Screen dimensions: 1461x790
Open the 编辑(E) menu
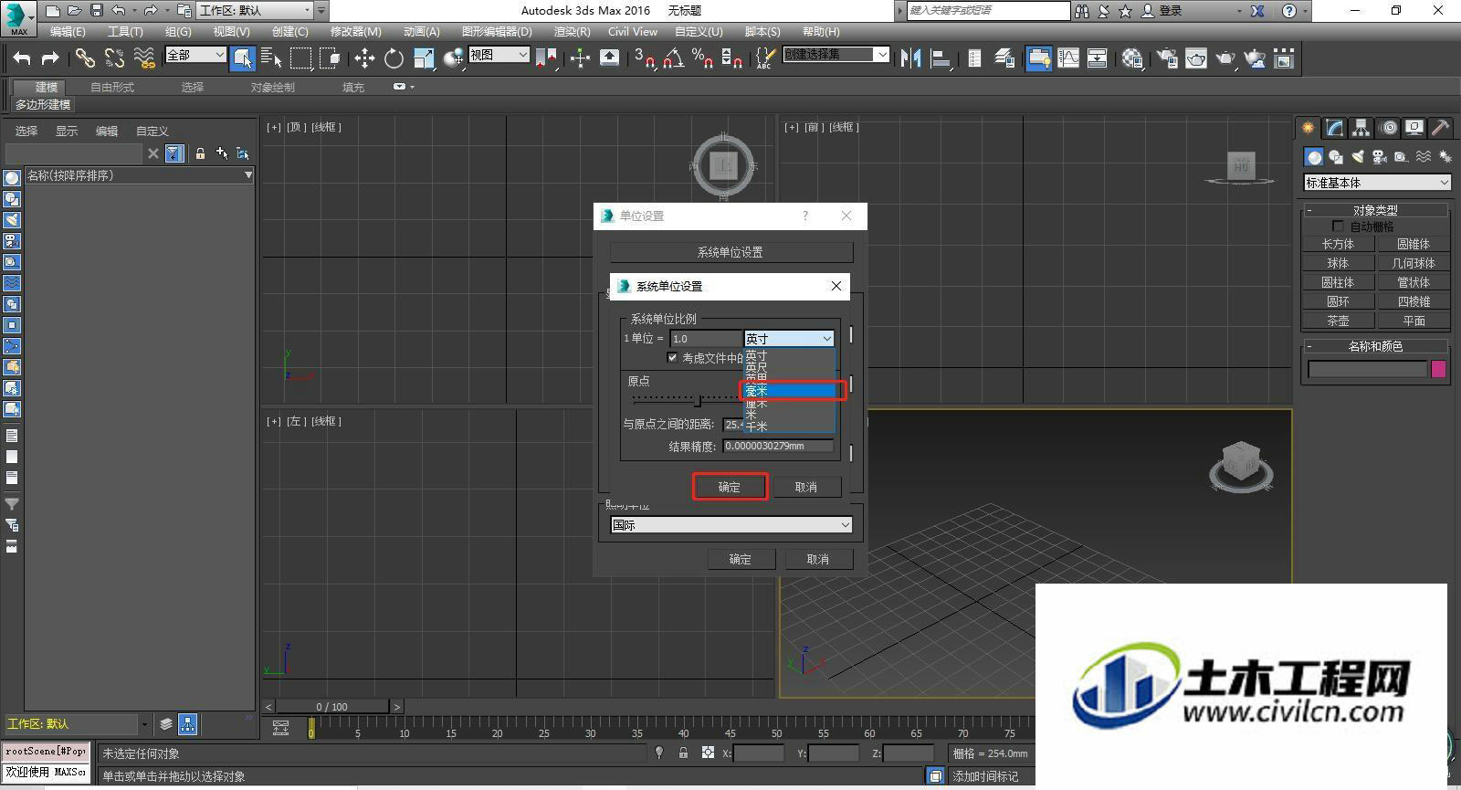tap(68, 31)
